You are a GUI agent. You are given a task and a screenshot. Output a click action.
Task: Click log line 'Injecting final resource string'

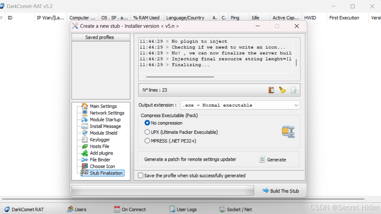click(216, 59)
